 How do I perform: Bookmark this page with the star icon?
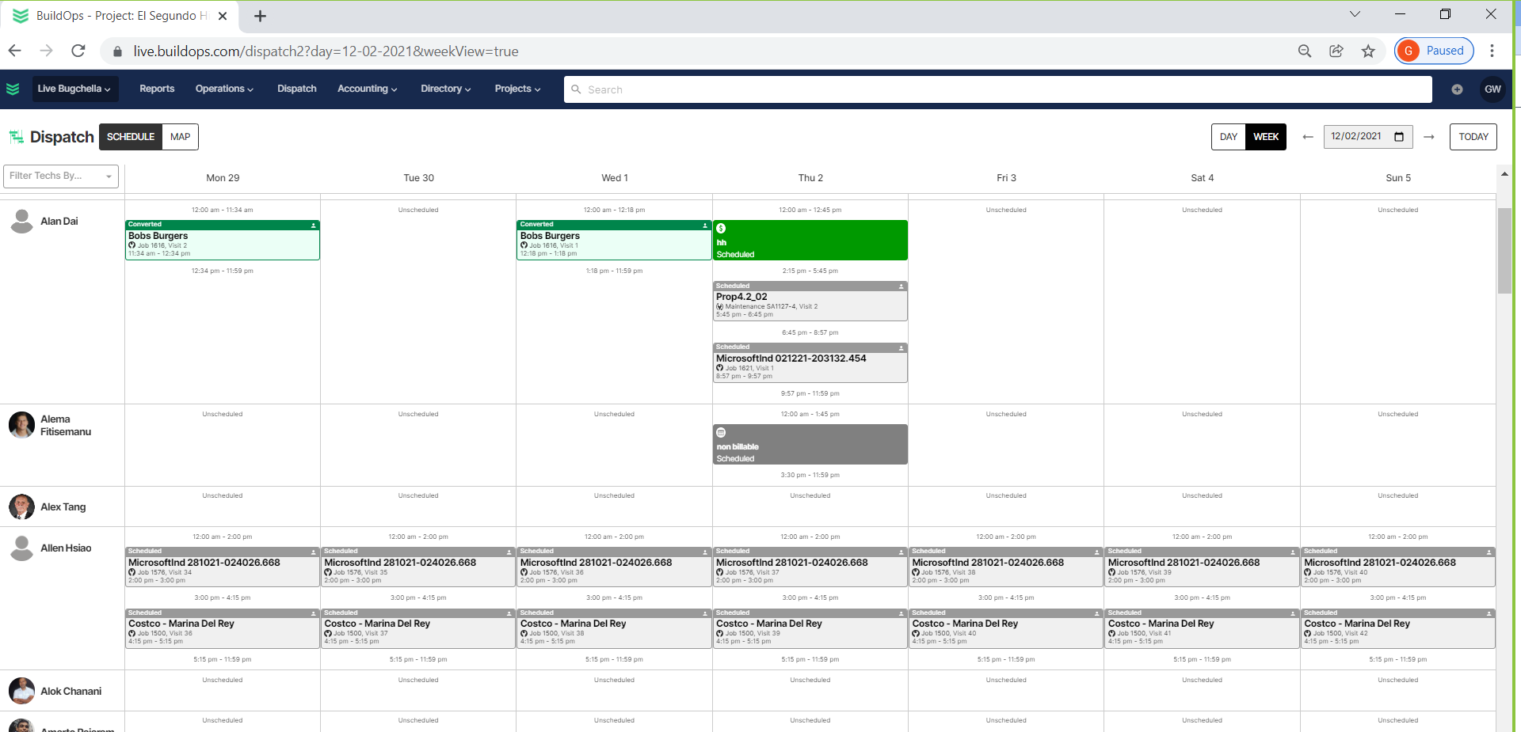click(x=1368, y=51)
